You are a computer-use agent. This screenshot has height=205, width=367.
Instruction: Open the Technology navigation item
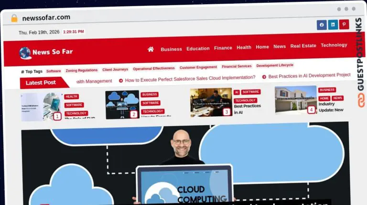[x=334, y=45]
